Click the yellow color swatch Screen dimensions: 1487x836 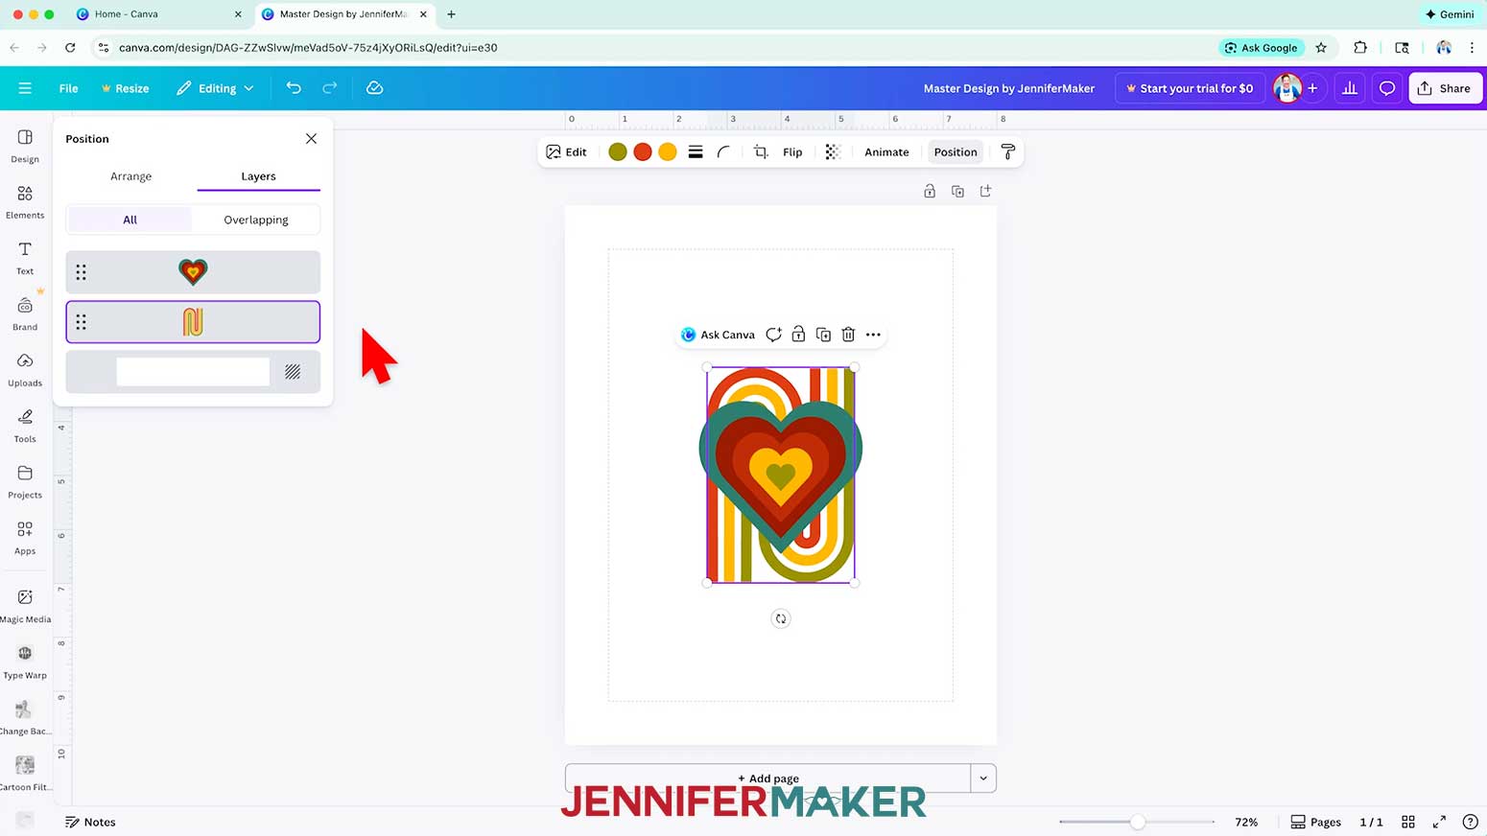tap(668, 151)
